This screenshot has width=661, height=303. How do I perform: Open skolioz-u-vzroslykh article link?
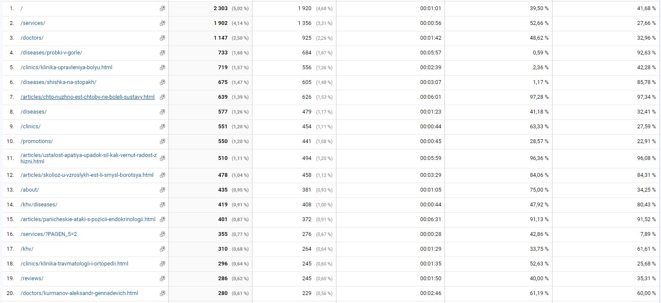coord(87,175)
